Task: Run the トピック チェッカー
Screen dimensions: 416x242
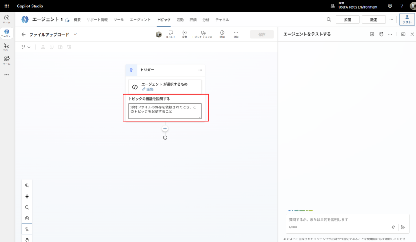Action: point(203,34)
